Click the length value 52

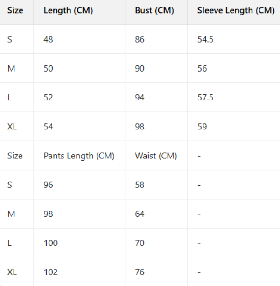tap(48, 97)
